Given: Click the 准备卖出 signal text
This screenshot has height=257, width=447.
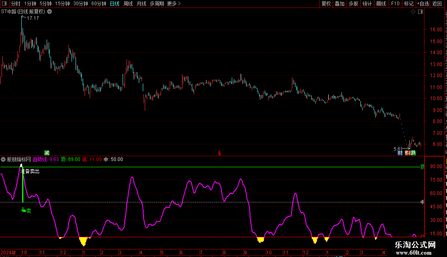Looking at the screenshot, I should coord(30,171).
